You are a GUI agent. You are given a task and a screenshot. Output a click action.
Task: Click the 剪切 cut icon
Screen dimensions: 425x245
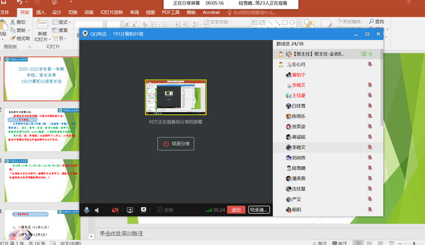[13, 22]
